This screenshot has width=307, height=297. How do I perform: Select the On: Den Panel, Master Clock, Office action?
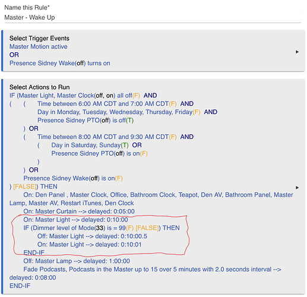(151, 199)
